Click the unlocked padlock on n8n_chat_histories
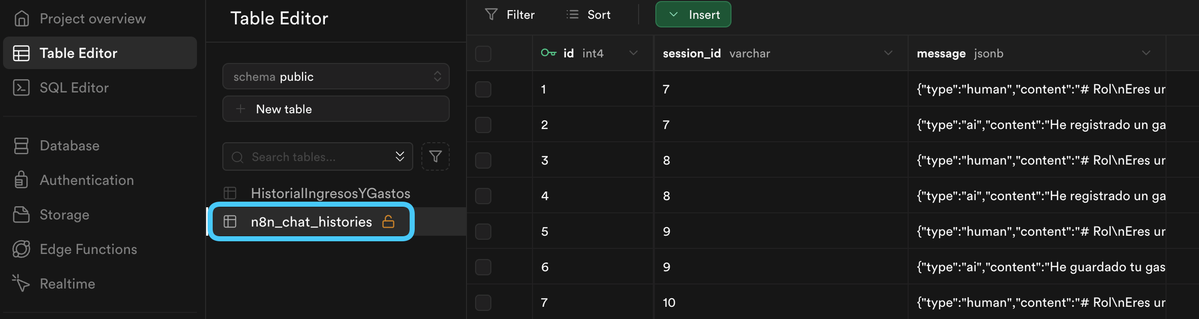The width and height of the screenshot is (1199, 319). (x=388, y=221)
